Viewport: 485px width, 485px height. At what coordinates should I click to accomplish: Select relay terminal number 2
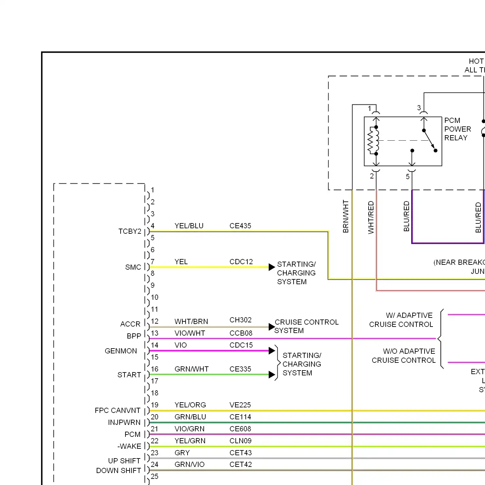click(x=372, y=176)
